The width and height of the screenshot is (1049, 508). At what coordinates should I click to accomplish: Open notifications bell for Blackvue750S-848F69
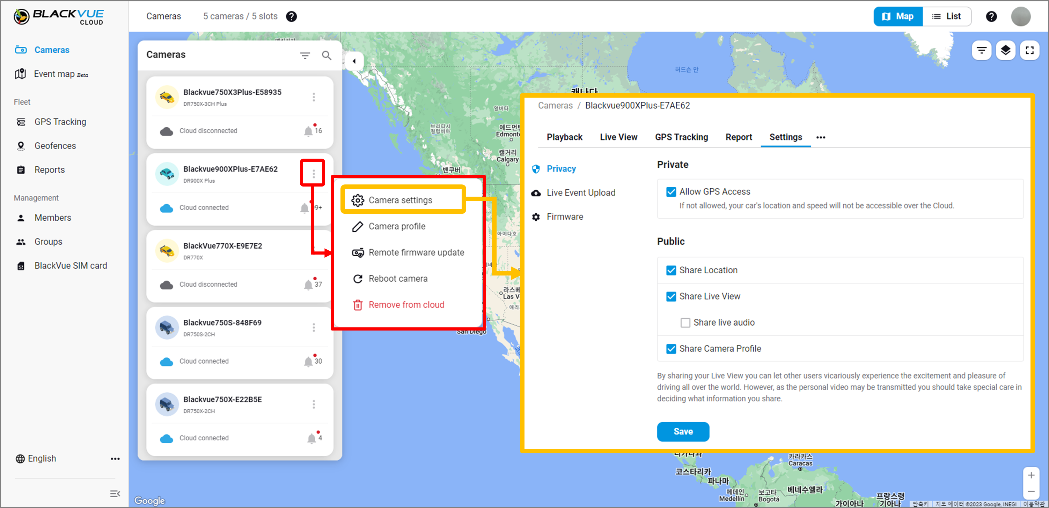pyautogui.click(x=308, y=361)
